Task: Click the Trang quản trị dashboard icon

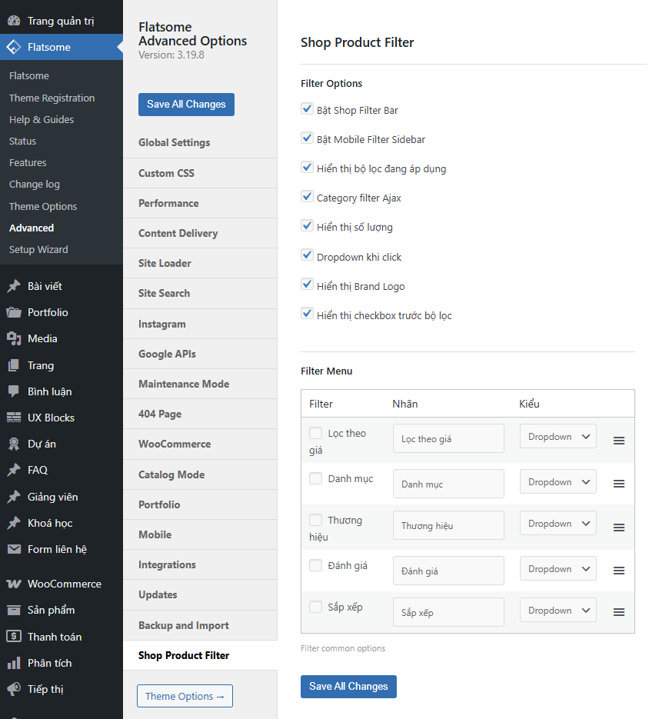Action: [x=14, y=21]
